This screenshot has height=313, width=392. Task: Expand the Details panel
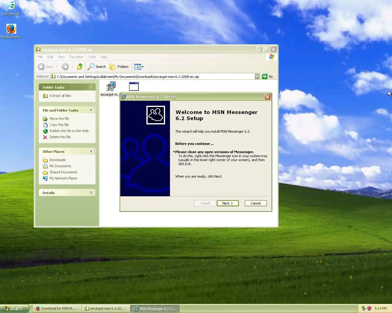[x=91, y=193]
